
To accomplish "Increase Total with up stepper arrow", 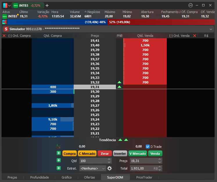I will click(x=160, y=167).
